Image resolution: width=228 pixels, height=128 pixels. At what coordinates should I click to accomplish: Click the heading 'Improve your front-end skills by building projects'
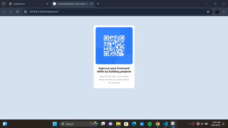click(114, 70)
